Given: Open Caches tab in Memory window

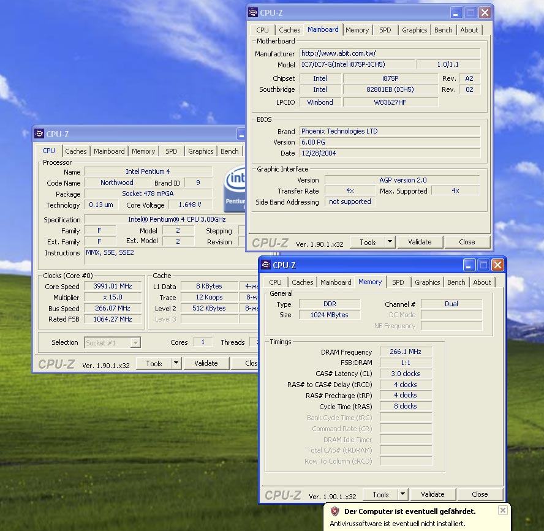Looking at the screenshot, I should [x=302, y=282].
